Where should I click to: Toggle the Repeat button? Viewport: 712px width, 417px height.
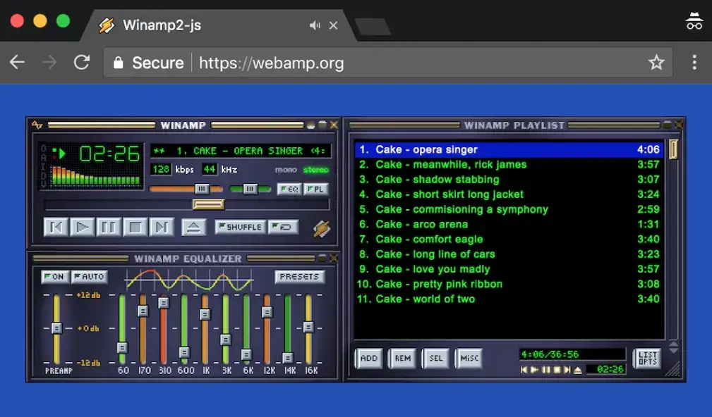[284, 228]
